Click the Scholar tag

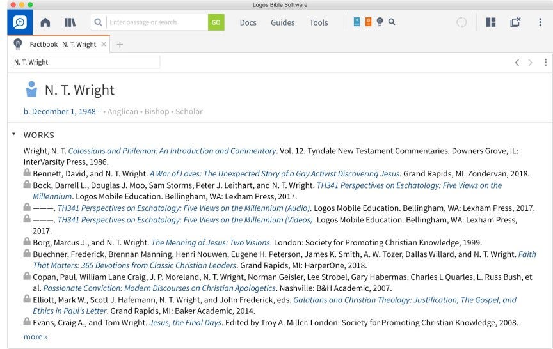[189, 112]
